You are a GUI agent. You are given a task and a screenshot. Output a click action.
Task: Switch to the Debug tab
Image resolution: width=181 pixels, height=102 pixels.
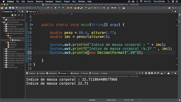[x=104, y=73]
